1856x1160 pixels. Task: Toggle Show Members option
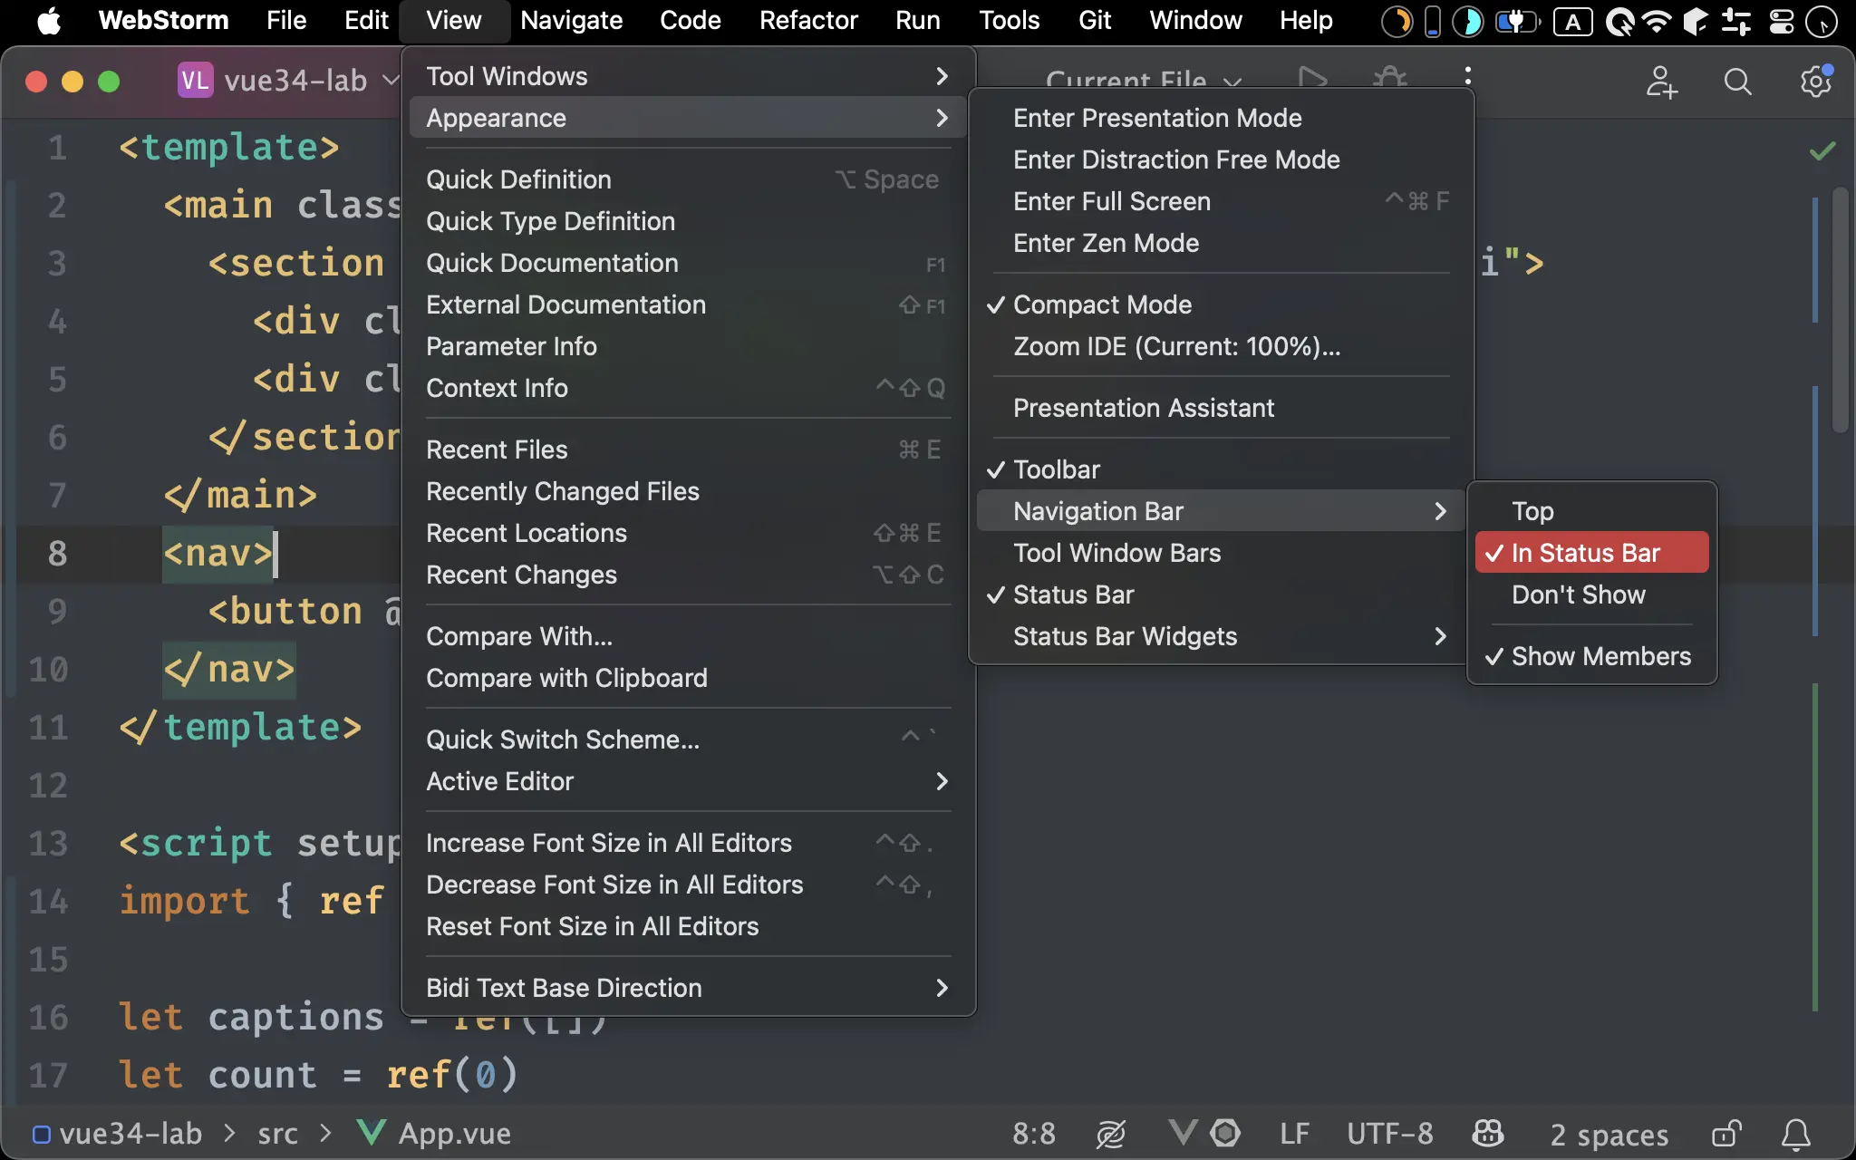pos(1591,656)
